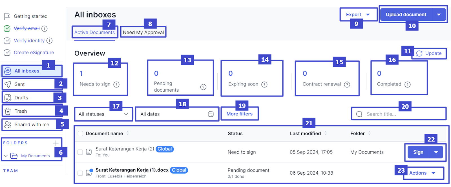Image resolution: width=451 pixels, height=187 pixels.
Task: Click the help icon beside Completed
Action: [x=407, y=84]
